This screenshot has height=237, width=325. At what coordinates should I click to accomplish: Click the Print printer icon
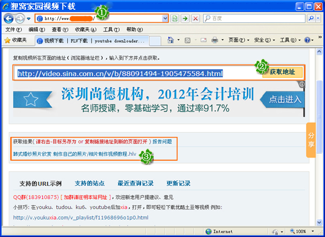coord(214,40)
